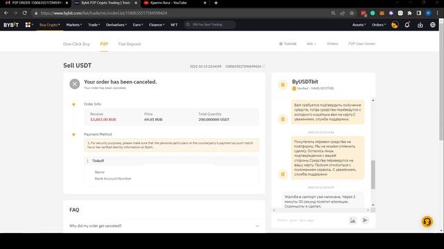Switch to Fiat Deposit tab
This screenshot has height=249, width=444.
pyautogui.click(x=130, y=44)
